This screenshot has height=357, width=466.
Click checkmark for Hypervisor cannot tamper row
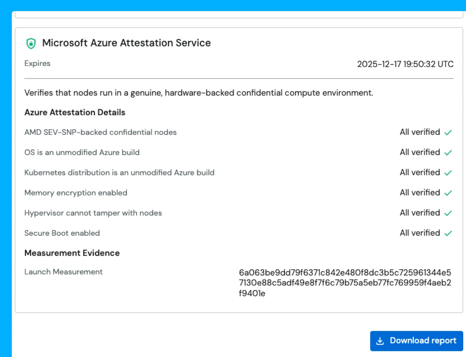point(448,213)
